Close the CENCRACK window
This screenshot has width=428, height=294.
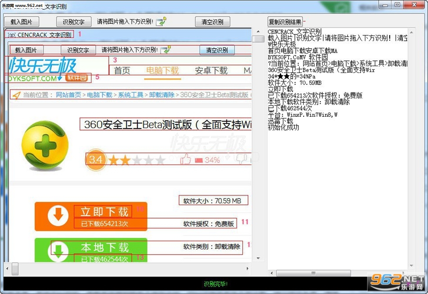point(414,5)
